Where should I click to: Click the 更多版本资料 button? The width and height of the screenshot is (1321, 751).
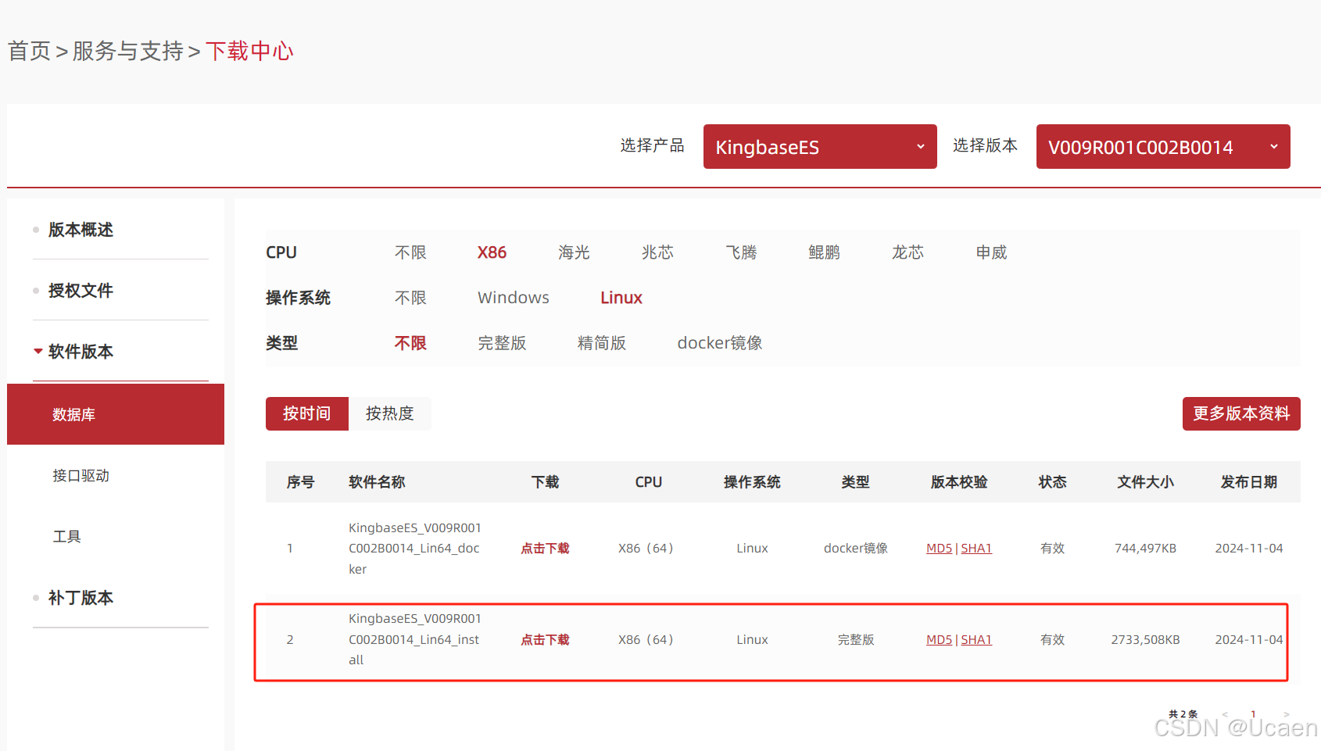[x=1241, y=413]
